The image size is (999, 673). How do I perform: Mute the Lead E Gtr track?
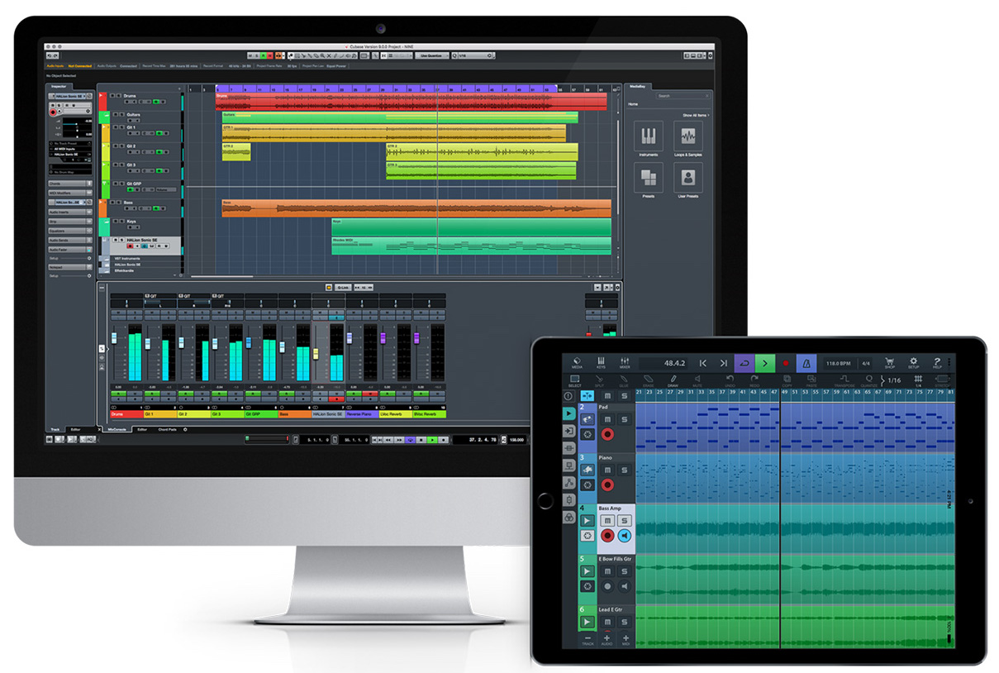pos(607,621)
